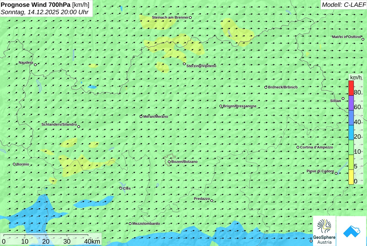Click the 'Pieve di Cadore' label
367x246 pixels.
coord(320,171)
